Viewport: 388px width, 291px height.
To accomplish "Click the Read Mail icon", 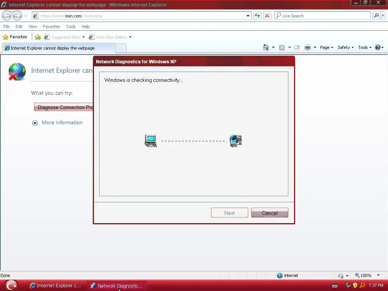I will [297, 47].
